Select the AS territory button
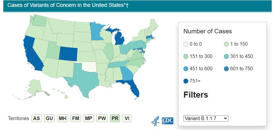 [x=37, y=118]
